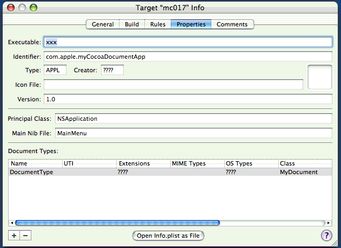
Task: Click the Identifier field with com.apple.myCocoaDocumentApp
Action: (188, 57)
